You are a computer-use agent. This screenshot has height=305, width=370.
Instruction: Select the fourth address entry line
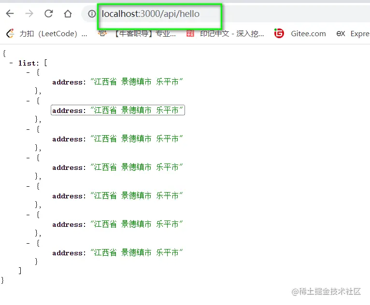(x=117, y=167)
